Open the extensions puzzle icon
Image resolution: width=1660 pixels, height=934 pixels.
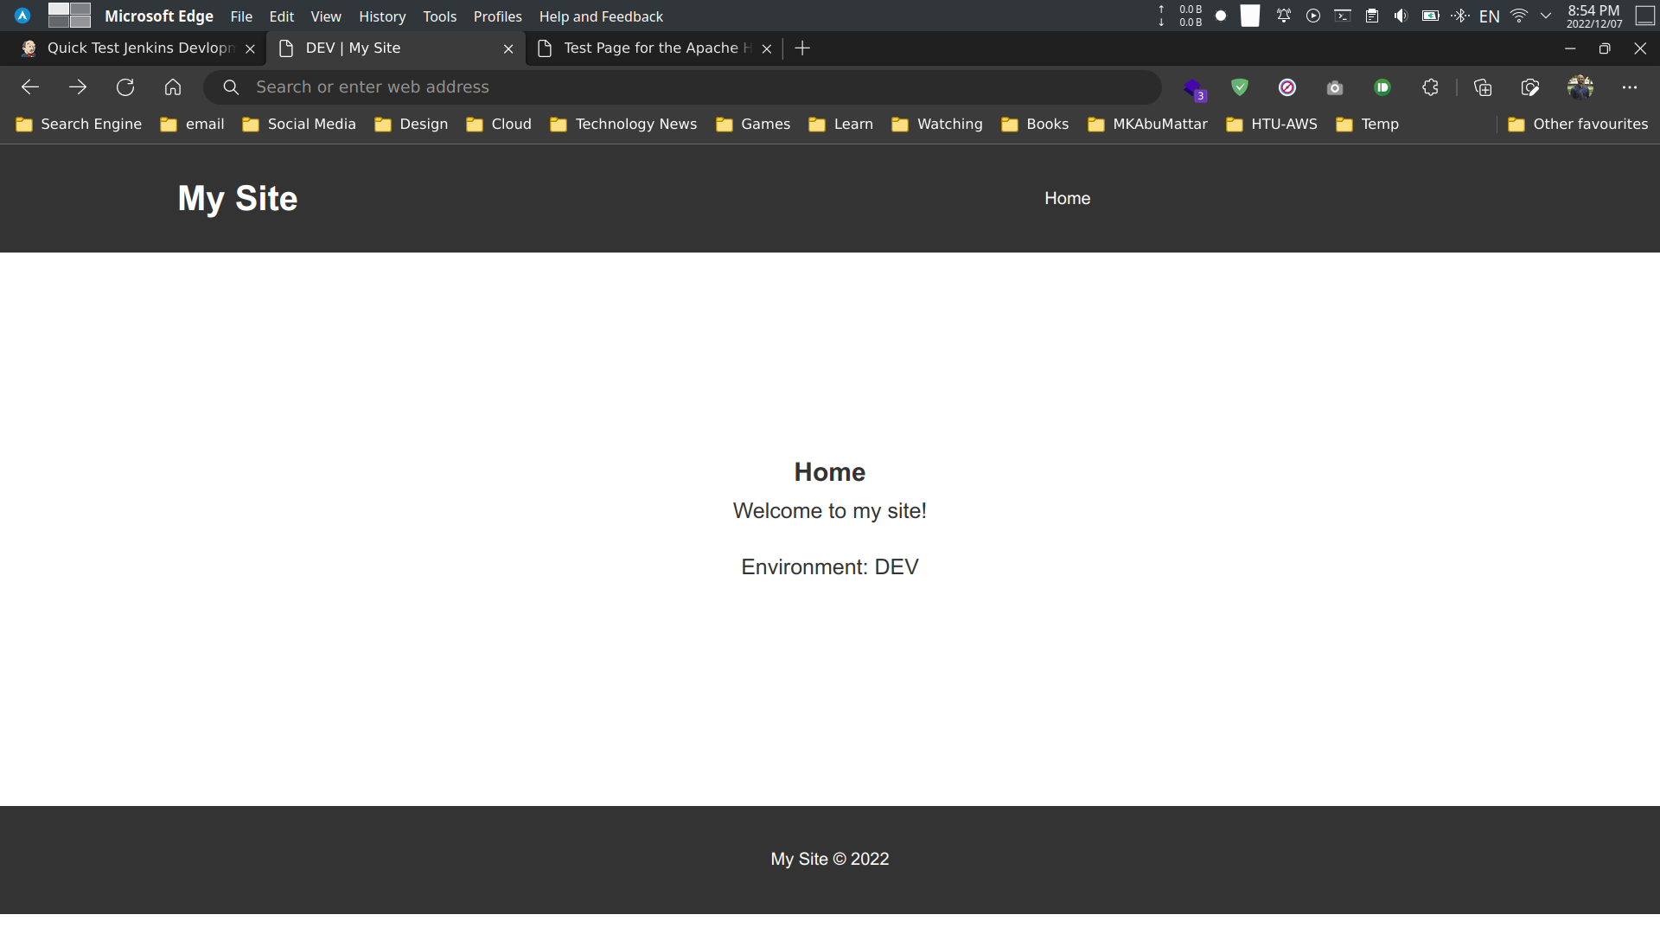(1429, 86)
